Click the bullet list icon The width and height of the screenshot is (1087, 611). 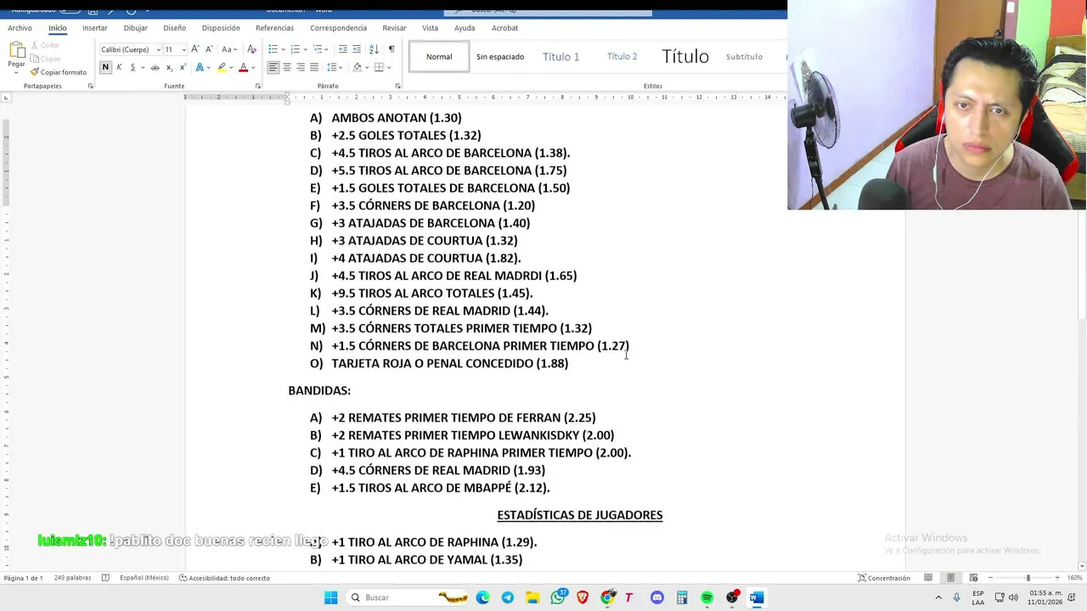click(x=273, y=49)
